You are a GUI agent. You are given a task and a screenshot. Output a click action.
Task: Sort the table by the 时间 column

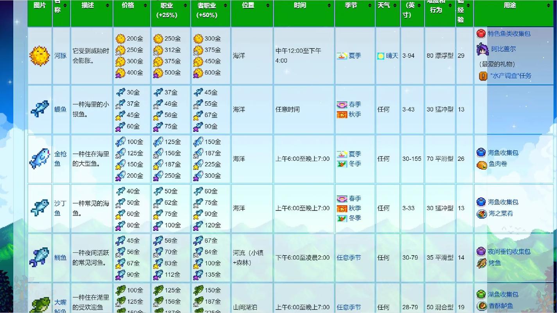pos(304,13)
